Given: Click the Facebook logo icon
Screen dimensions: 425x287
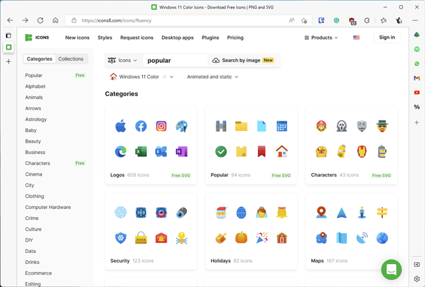Looking at the screenshot, I should tap(141, 126).
